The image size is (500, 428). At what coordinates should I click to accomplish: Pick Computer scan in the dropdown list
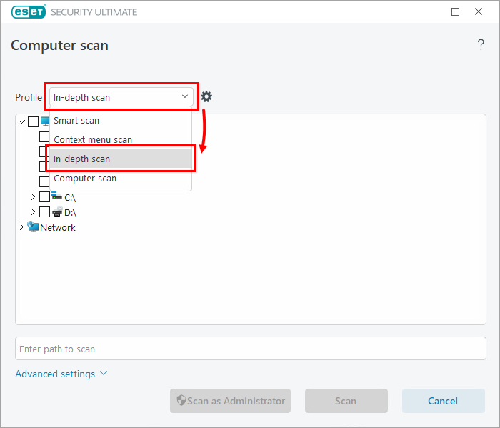tap(85, 179)
